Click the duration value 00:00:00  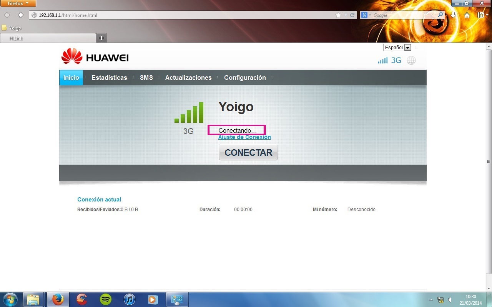tap(243, 210)
